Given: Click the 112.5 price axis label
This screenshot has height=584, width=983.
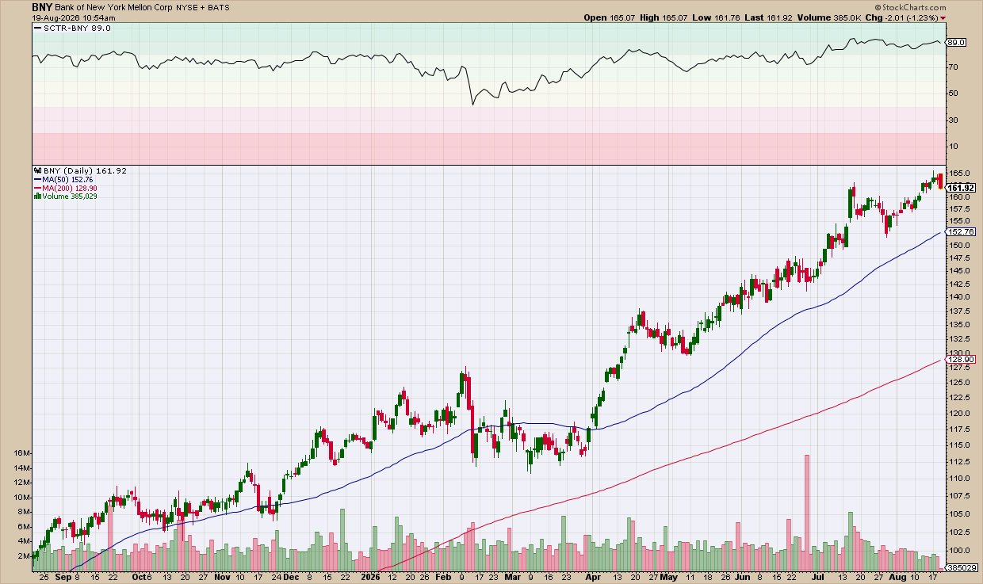Looking at the screenshot, I should (958, 461).
